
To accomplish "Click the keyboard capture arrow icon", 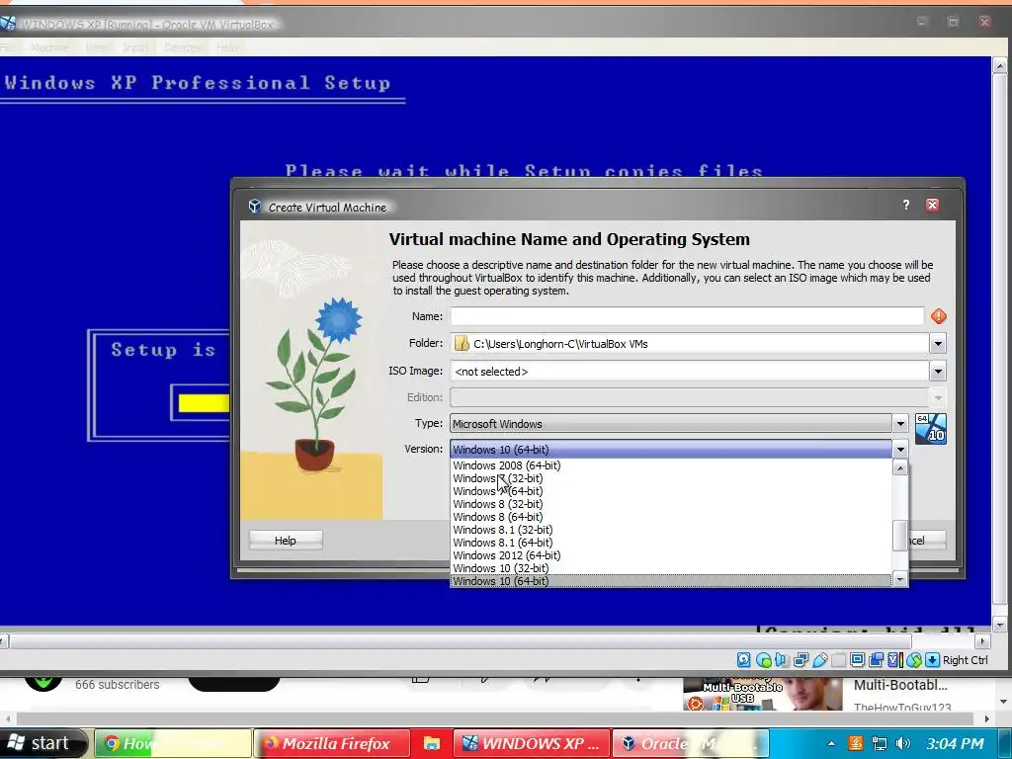I will 932,659.
